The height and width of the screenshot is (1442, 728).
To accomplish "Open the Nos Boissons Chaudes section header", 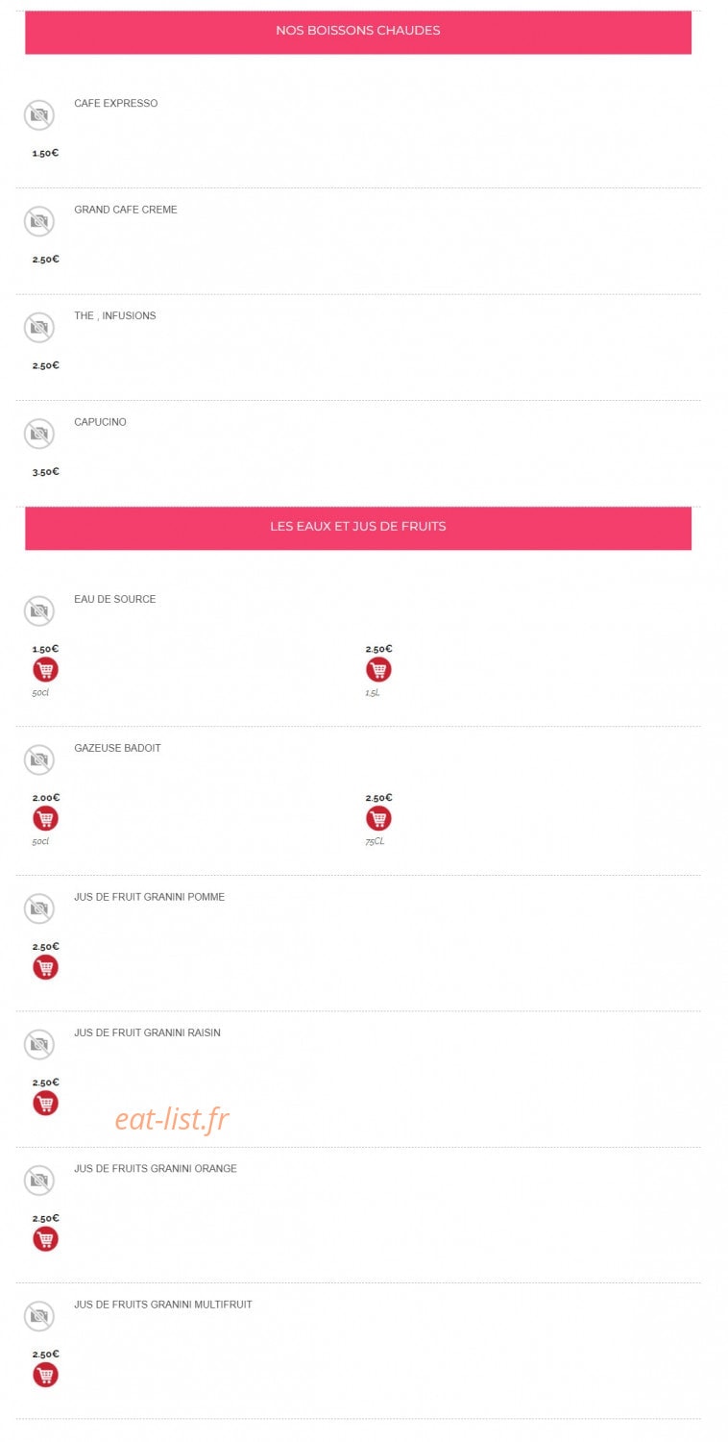I will point(358,32).
